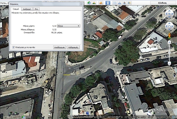Switch to the Διαδρομή tab
The image size is (177, 119).
[x=27, y=9]
